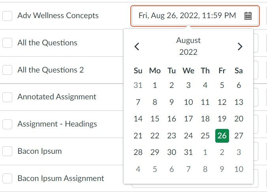Mark the Bacon Ipsum Assignment checkbox

[8, 178]
